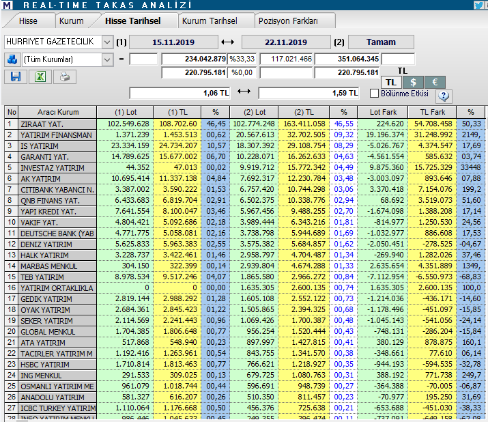
Task: Export table with the Excel icon
Action: point(40,76)
